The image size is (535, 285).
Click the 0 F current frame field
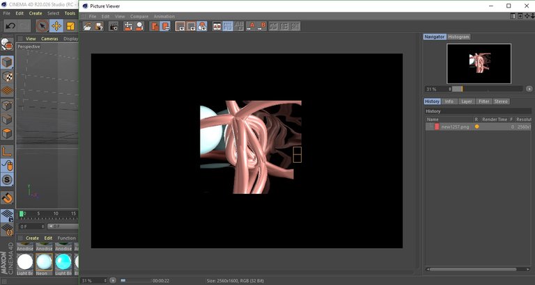coord(32,227)
